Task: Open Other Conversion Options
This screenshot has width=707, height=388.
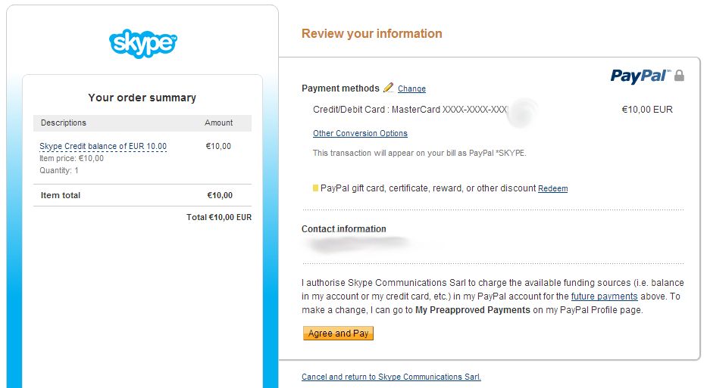Action: (360, 133)
